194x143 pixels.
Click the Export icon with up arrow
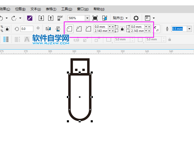[x=51, y=18]
